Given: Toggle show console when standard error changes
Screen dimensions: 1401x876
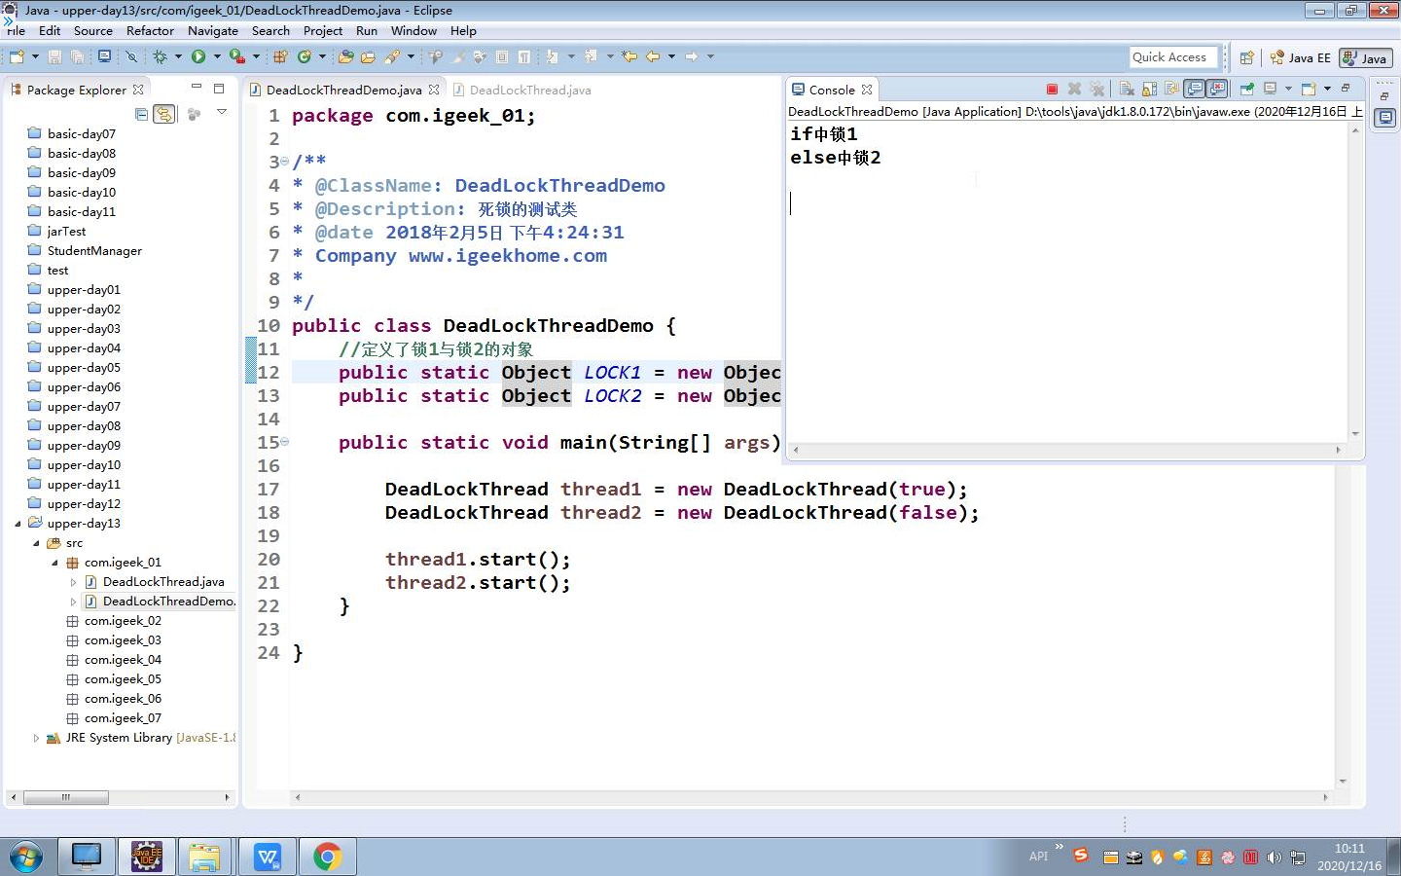Looking at the screenshot, I should click(1216, 89).
